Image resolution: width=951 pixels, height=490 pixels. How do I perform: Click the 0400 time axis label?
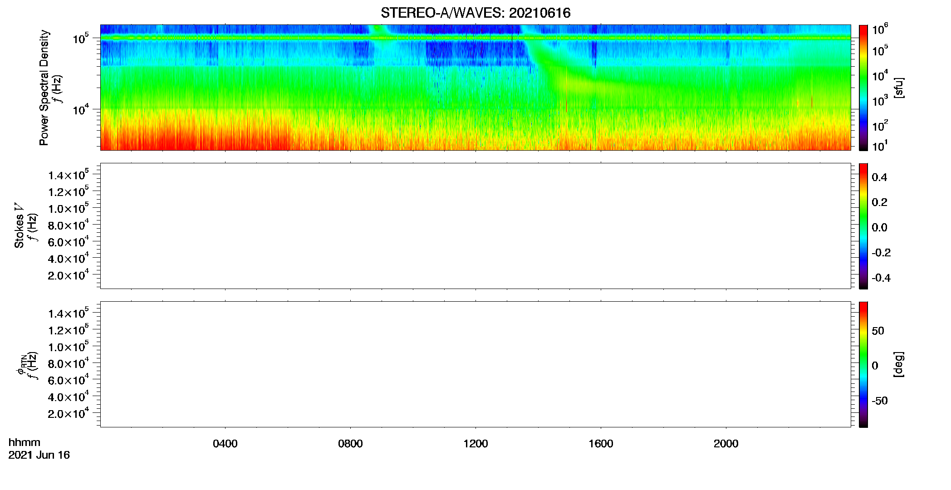(225, 444)
